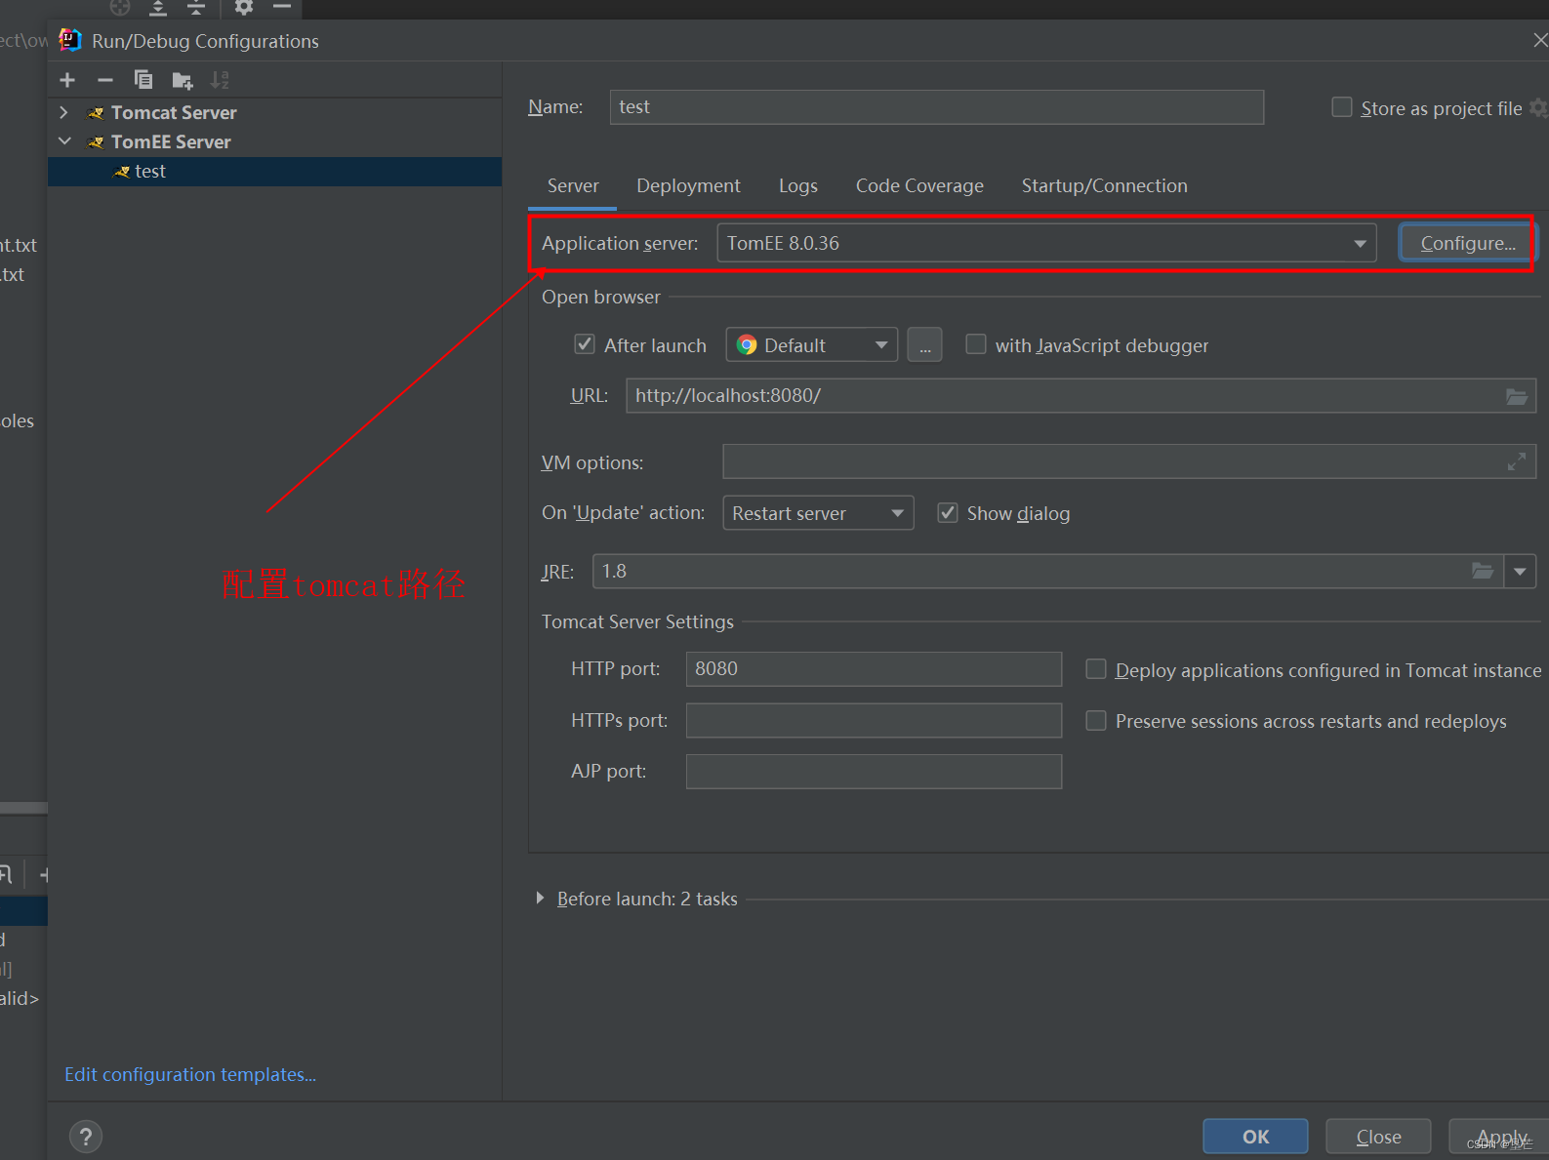Click the JRE text field
Viewport: 1549px width, 1160px height.
pos(1047,571)
